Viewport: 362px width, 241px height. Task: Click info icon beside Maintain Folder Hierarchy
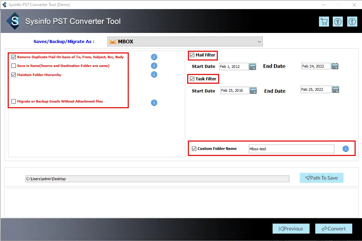pyautogui.click(x=154, y=75)
